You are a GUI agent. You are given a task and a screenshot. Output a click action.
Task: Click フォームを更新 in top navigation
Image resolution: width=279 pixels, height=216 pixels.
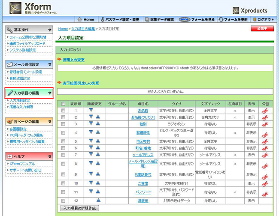pyautogui.click(x=233, y=19)
